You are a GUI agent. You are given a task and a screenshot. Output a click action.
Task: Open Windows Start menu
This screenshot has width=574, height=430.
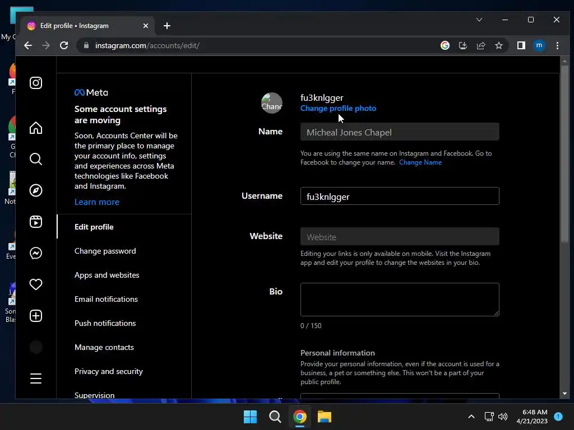click(x=251, y=417)
